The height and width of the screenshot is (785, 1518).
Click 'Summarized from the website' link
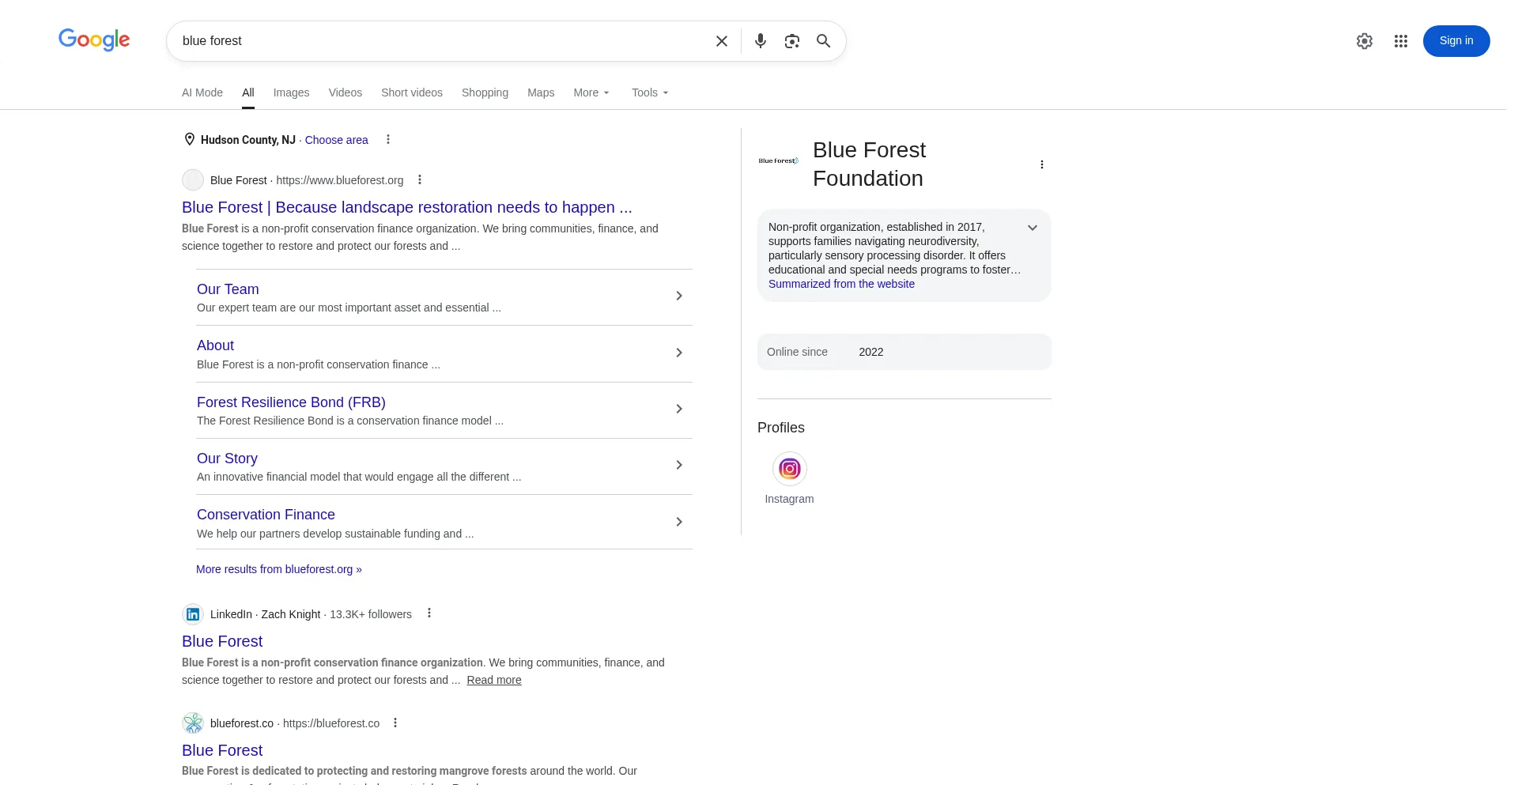(x=841, y=284)
